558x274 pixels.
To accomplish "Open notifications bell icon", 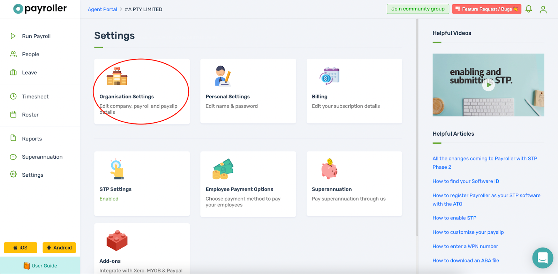I will pos(529,9).
